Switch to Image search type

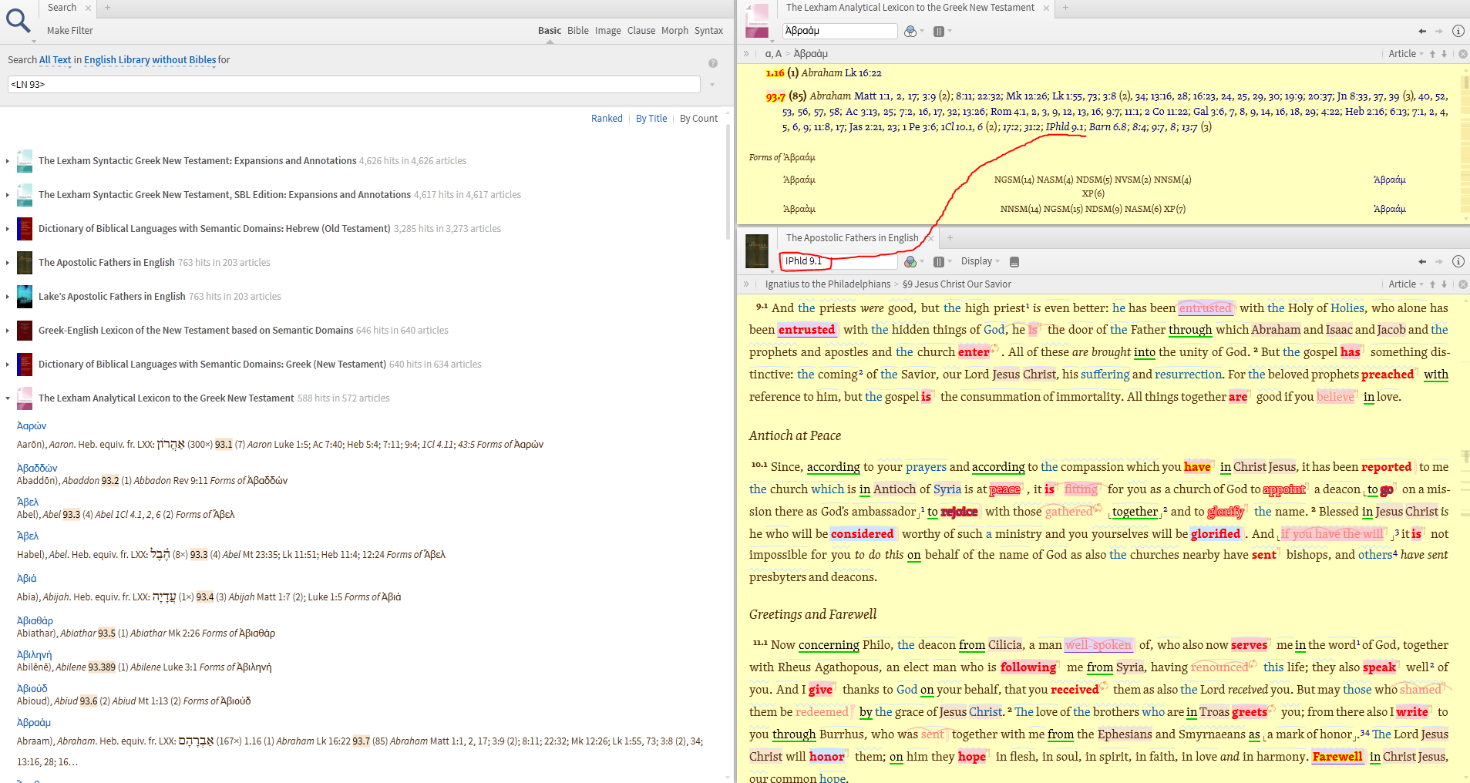pyautogui.click(x=608, y=31)
